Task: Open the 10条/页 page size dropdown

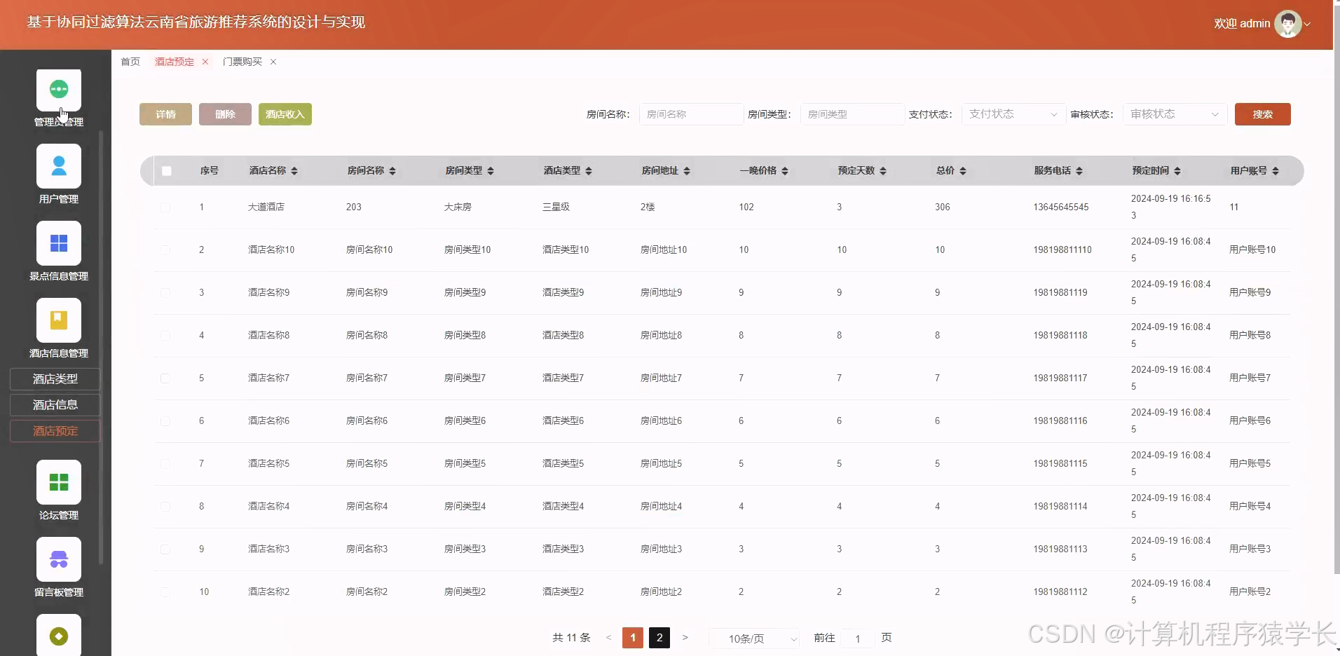Action: point(754,638)
